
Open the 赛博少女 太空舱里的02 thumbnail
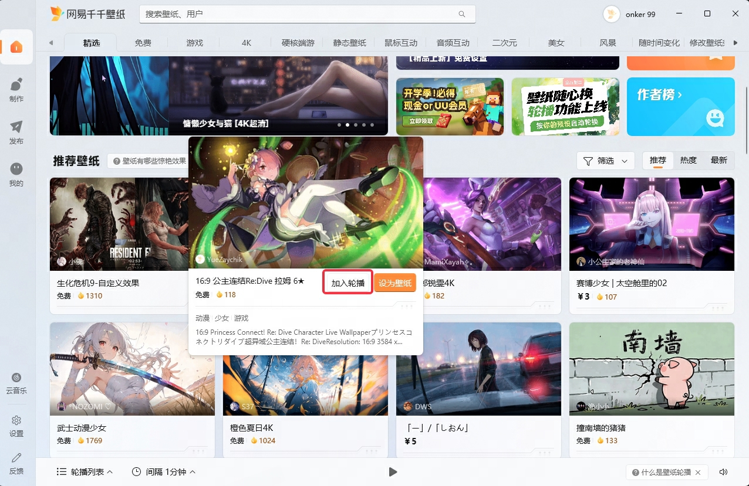[x=652, y=225]
